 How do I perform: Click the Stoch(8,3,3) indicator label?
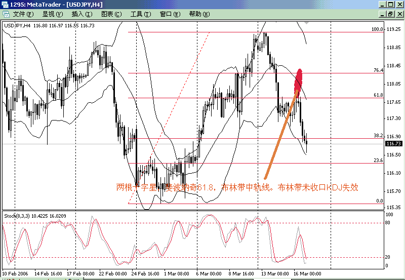point(17,216)
